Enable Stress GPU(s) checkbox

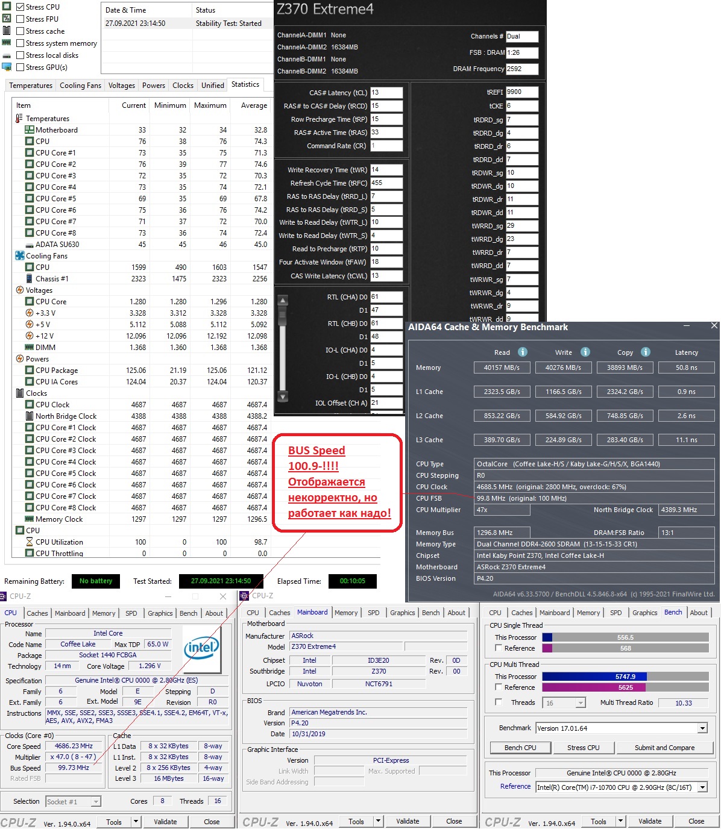point(20,67)
